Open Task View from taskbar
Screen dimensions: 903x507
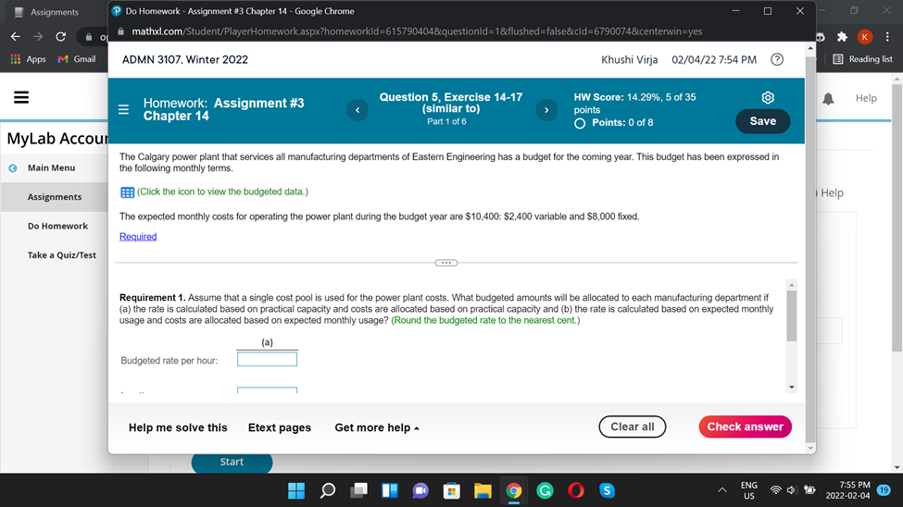pyautogui.click(x=358, y=491)
